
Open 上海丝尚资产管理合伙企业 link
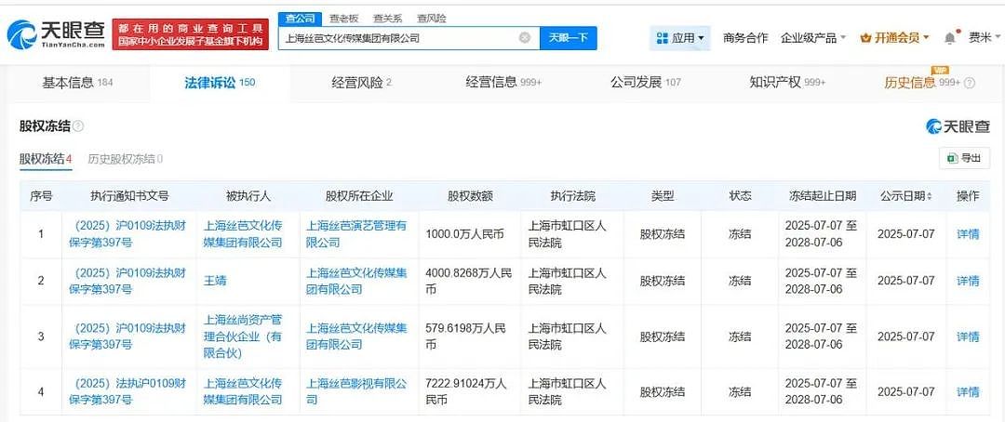tap(243, 336)
